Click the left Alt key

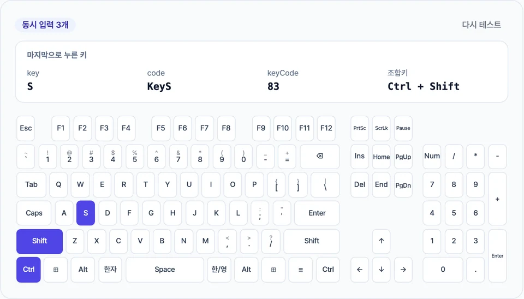click(x=83, y=270)
